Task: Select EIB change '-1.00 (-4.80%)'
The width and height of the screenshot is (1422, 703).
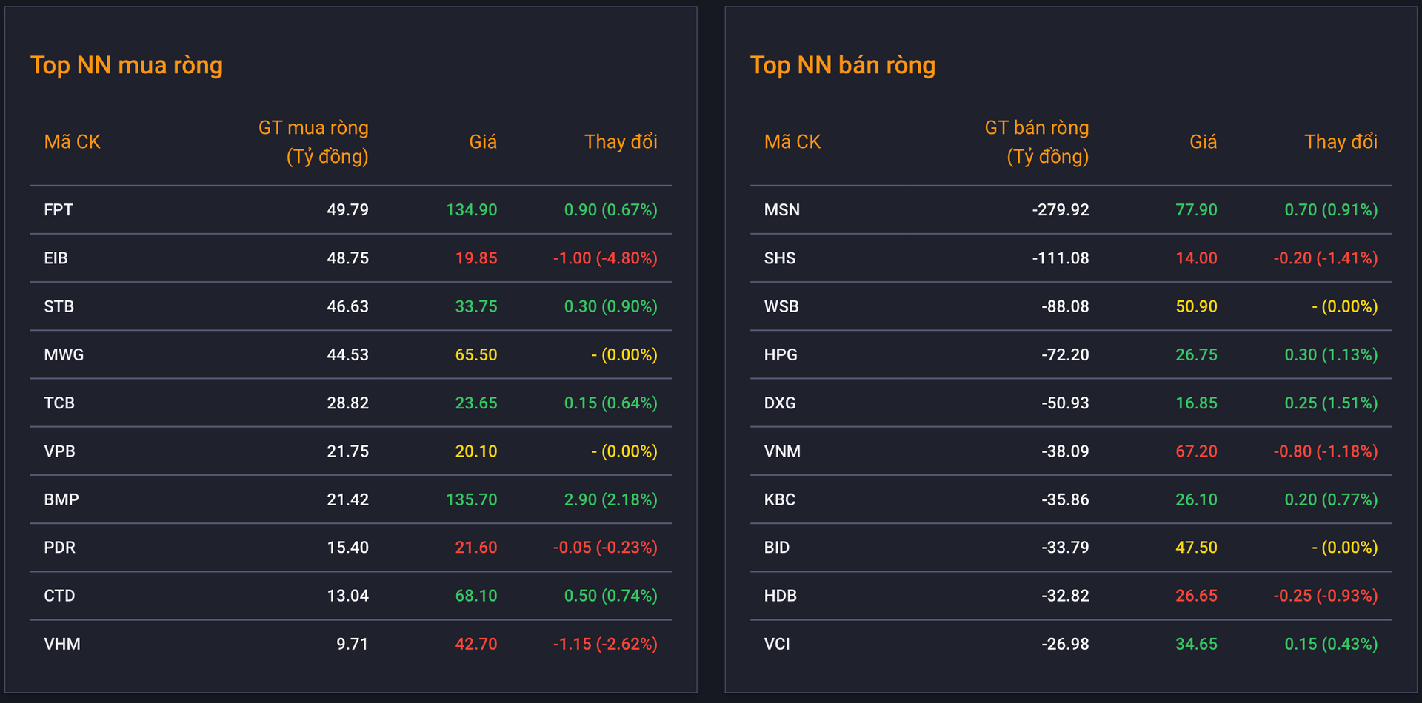Action: pos(605,258)
